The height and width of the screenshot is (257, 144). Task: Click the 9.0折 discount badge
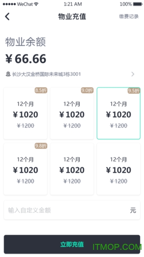(87, 90)
